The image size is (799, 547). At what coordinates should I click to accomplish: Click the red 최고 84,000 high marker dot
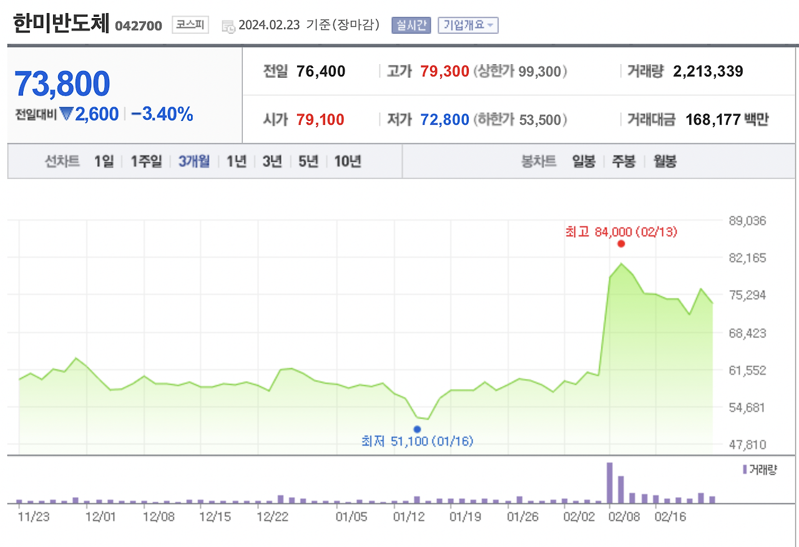pos(621,243)
